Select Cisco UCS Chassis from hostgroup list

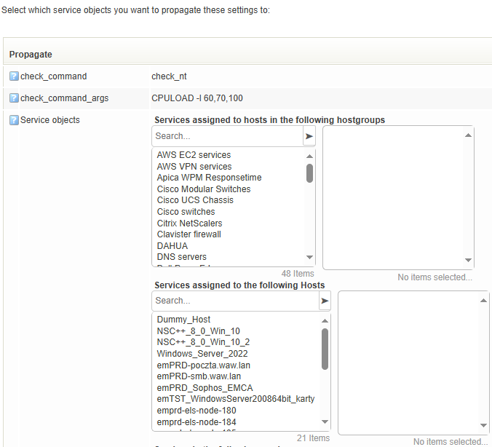[x=195, y=200]
